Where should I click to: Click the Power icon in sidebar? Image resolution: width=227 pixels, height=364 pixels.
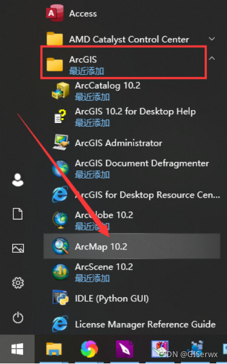pos(18,317)
